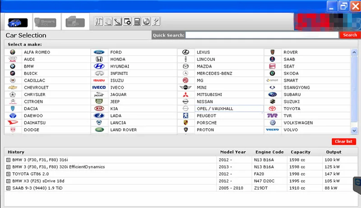
Task: Click the make list scroll down arrow
Action: coord(354,130)
